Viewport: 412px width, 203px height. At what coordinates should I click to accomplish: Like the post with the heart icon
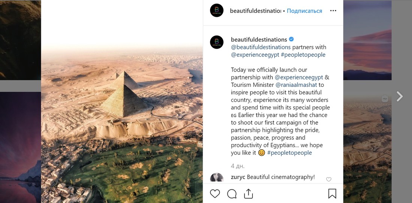(x=215, y=194)
